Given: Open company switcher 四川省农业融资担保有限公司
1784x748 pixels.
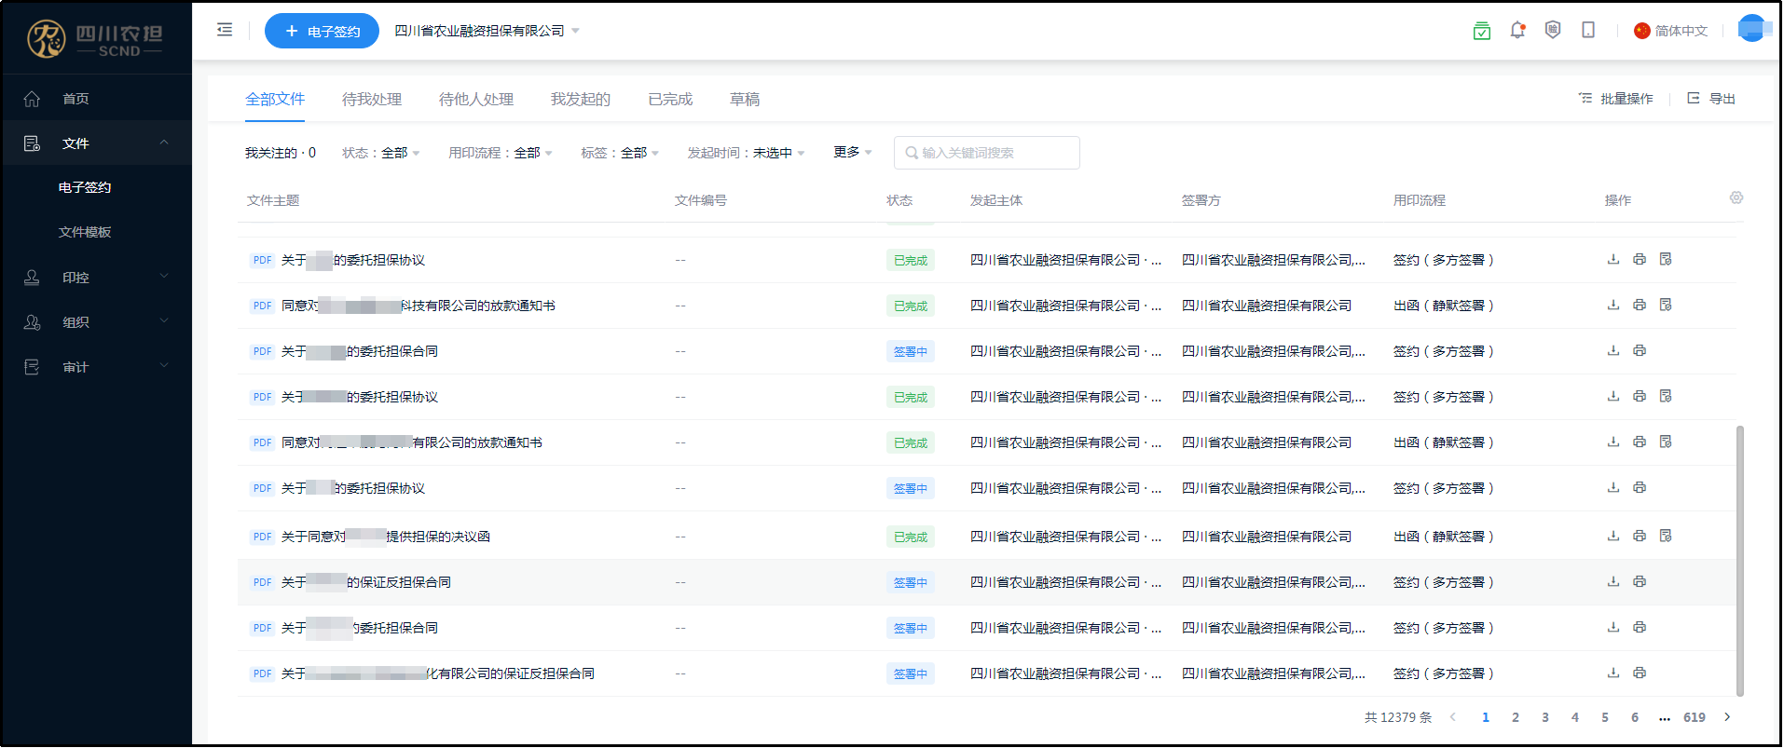Looking at the screenshot, I should (x=487, y=31).
